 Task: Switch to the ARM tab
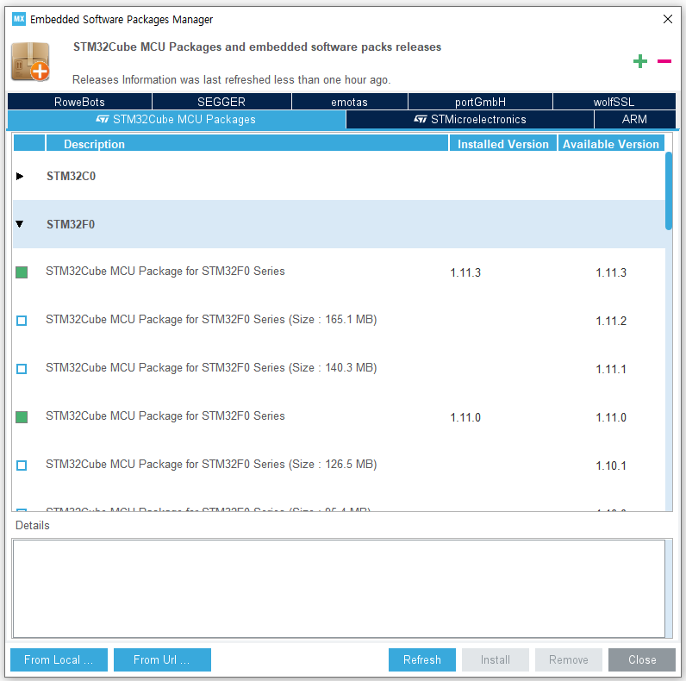tap(634, 119)
